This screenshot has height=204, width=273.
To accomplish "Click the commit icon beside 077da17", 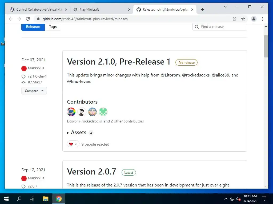I will click(23, 82).
